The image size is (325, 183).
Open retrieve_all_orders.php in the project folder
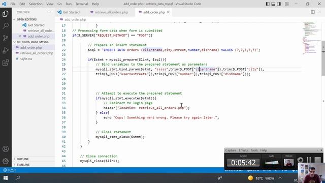coord(37,53)
